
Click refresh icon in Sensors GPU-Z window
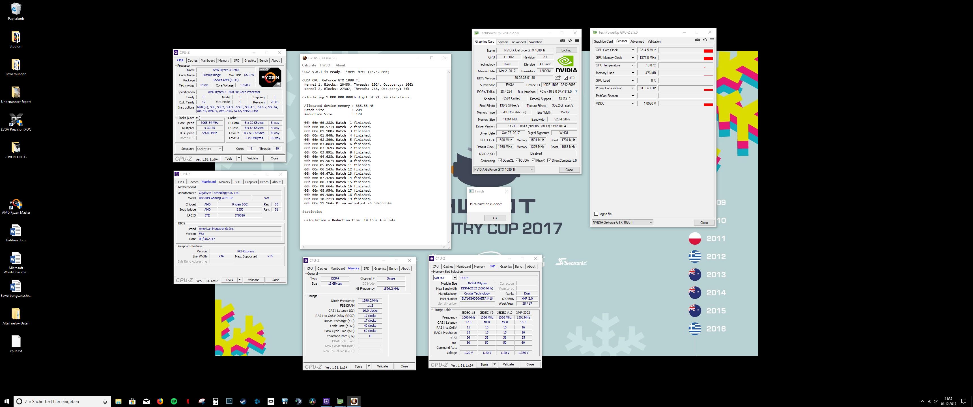[x=705, y=40]
